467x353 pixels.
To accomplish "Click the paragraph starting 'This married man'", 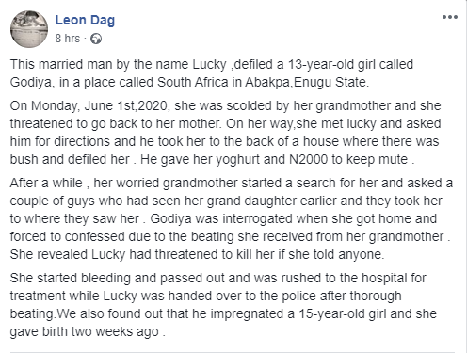I will [212, 73].
